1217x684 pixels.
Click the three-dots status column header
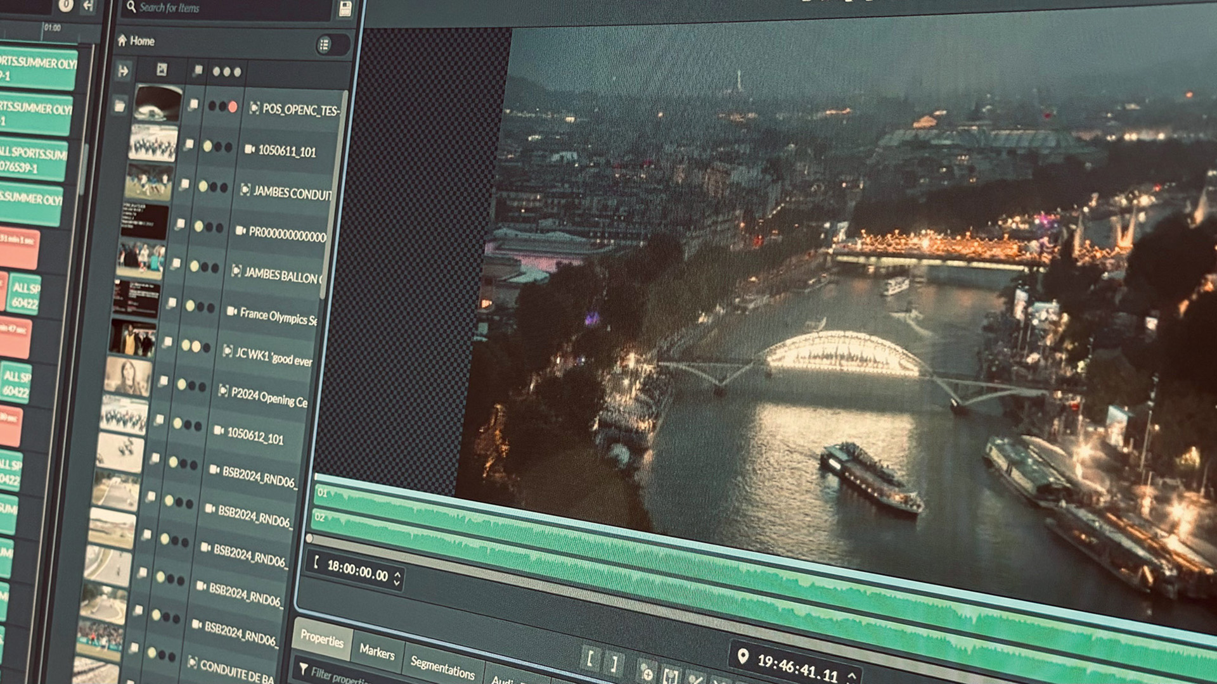point(226,72)
